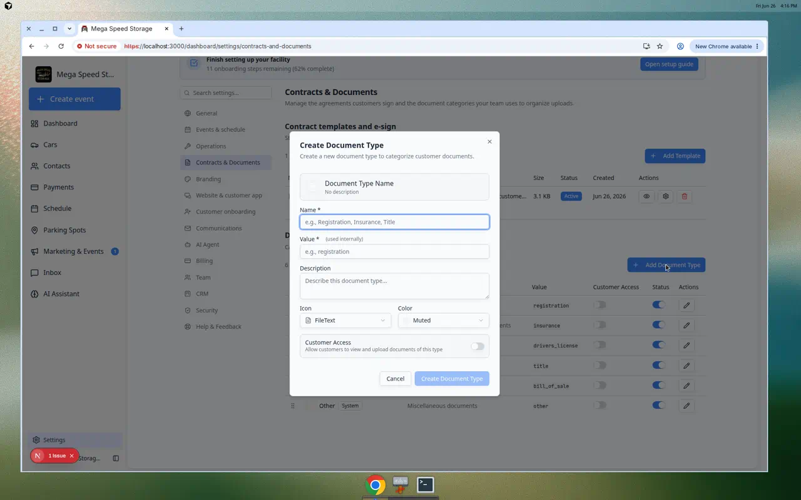This screenshot has height=500, width=801.
Task: Dismiss the 1 Issue badge
Action: point(71,456)
